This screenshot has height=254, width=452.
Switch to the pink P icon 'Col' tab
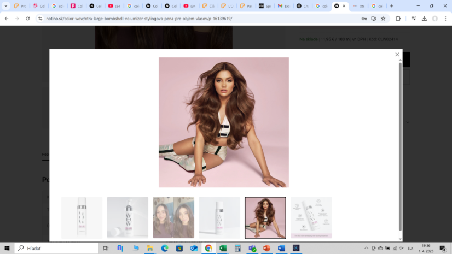(x=77, y=6)
